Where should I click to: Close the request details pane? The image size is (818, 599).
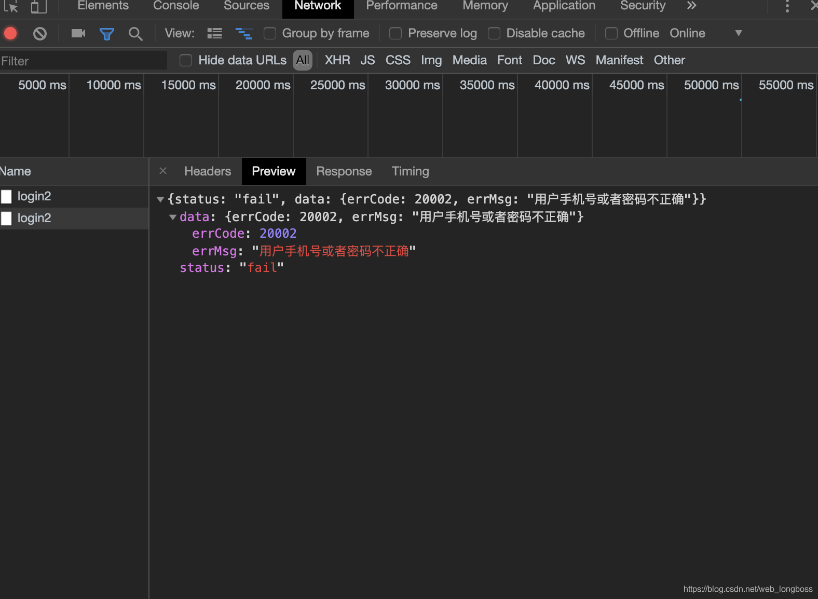tap(163, 171)
